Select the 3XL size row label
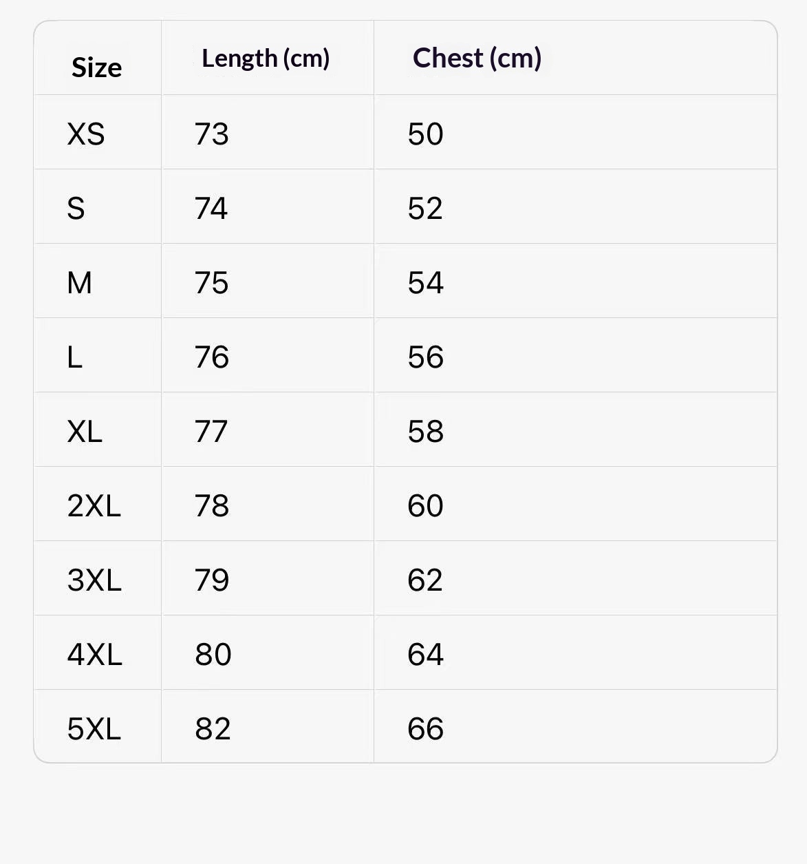This screenshot has width=807, height=864. coord(94,580)
